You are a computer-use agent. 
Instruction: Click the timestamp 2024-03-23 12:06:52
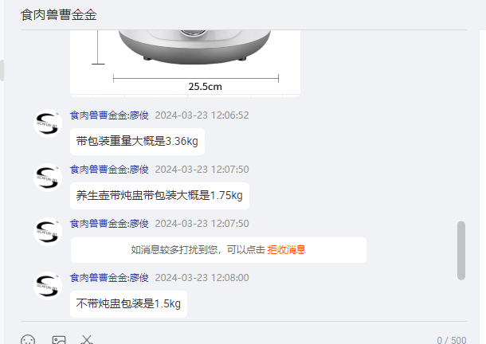tap(202, 115)
